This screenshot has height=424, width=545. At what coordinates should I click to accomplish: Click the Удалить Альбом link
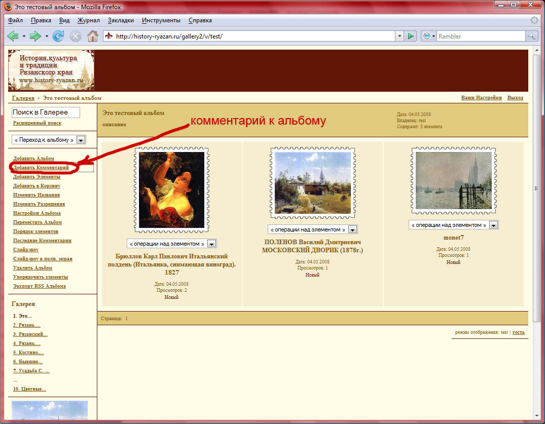[x=32, y=268]
